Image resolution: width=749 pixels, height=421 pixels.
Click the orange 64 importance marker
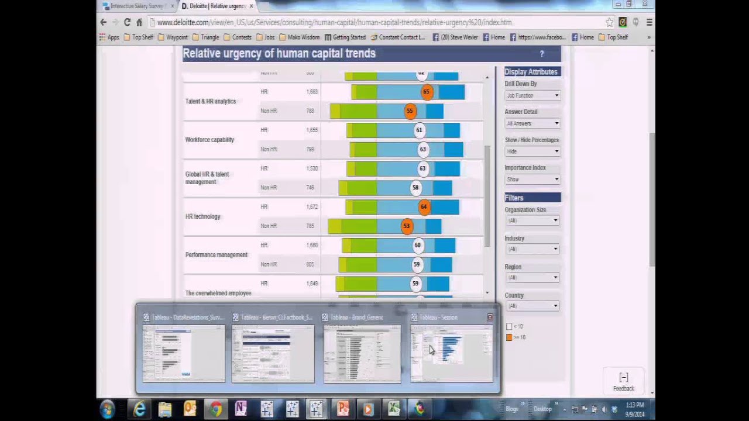424,207
